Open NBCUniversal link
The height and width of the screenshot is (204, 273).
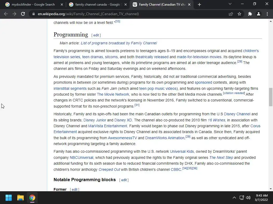pyautogui.click(x=82, y=158)
